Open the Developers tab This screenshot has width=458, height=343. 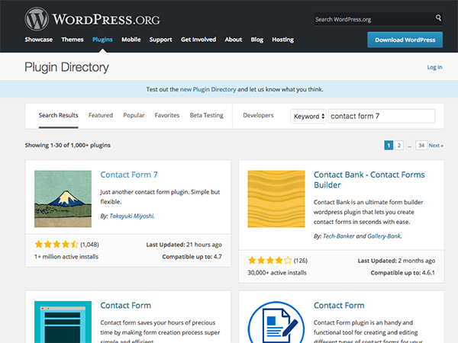(258, 115)
